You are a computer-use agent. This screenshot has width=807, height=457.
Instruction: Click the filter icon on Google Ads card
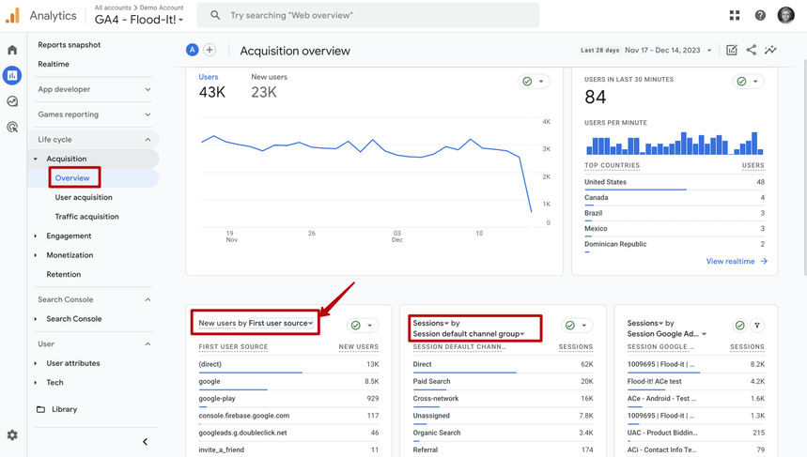(757, 326)
